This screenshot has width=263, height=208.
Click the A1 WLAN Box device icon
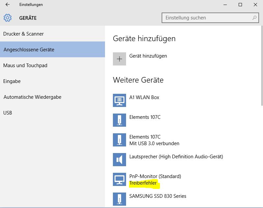coord(119,100)
